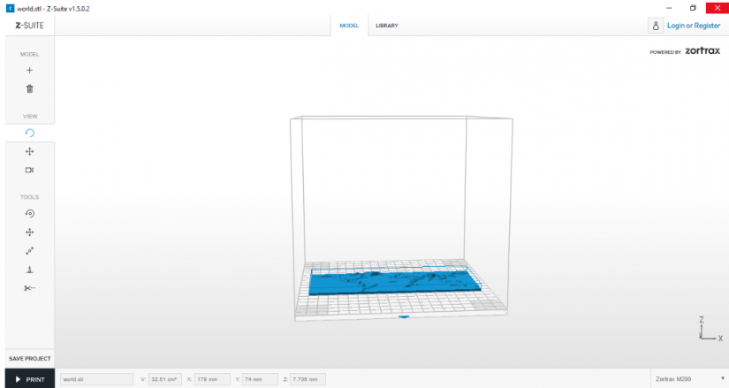729x388 pixels.
Task: Restore down the Z-Suite window
Action: [693, 8]
